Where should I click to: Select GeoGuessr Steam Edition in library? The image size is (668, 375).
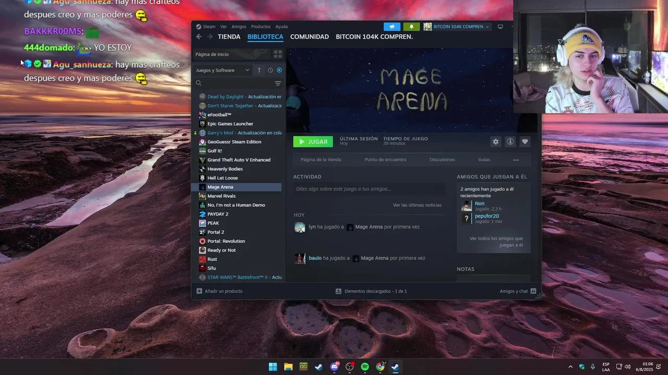240,142
